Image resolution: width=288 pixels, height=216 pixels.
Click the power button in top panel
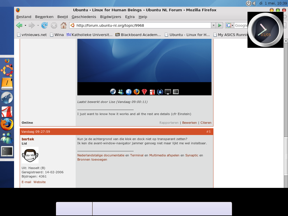click(248, 3)
